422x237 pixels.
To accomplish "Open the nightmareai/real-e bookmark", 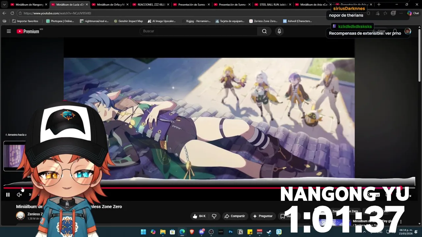I will pos(94,21).
